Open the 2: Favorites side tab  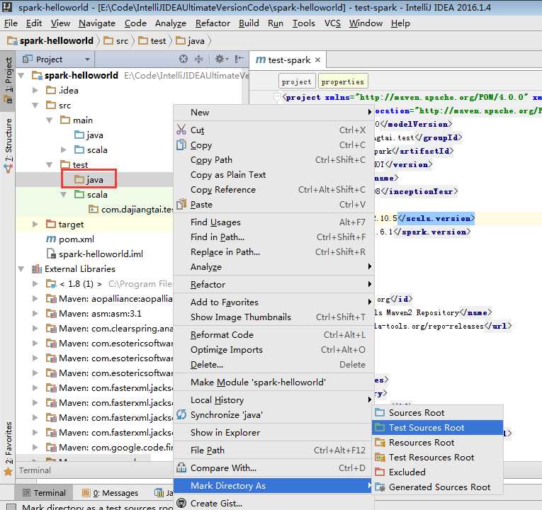coord(8,448)
